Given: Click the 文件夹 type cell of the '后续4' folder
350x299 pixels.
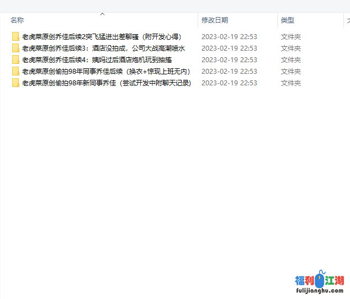Looking at the screenshot, I should [290, 60].
